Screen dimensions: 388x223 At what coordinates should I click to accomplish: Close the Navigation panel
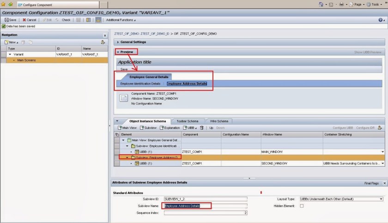104,35
